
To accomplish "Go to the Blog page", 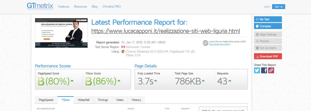I will point(95,6).
